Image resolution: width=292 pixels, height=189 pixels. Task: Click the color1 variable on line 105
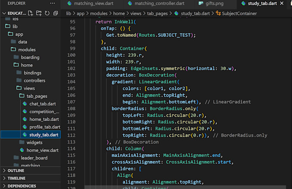tap(155, 89)
